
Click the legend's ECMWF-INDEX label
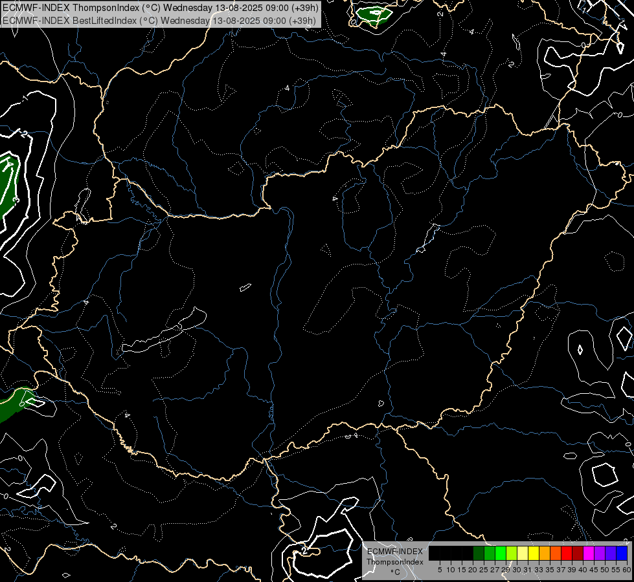(x=394, y=552)
